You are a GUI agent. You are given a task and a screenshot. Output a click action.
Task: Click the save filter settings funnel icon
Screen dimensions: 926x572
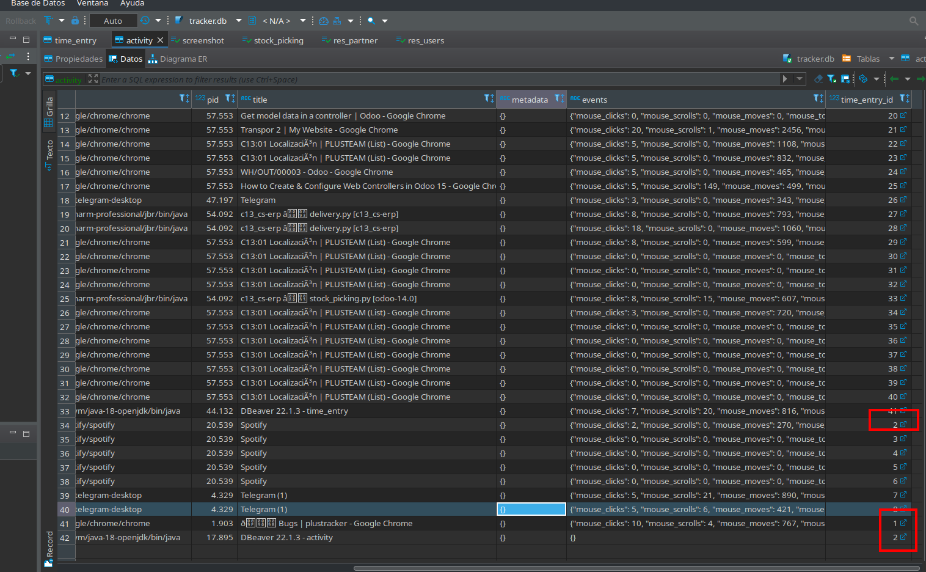831,79
